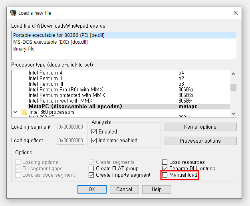Screen dimensions: 250x206
Task: Click the Intel 860 processors row label
Action: [52, 112]
